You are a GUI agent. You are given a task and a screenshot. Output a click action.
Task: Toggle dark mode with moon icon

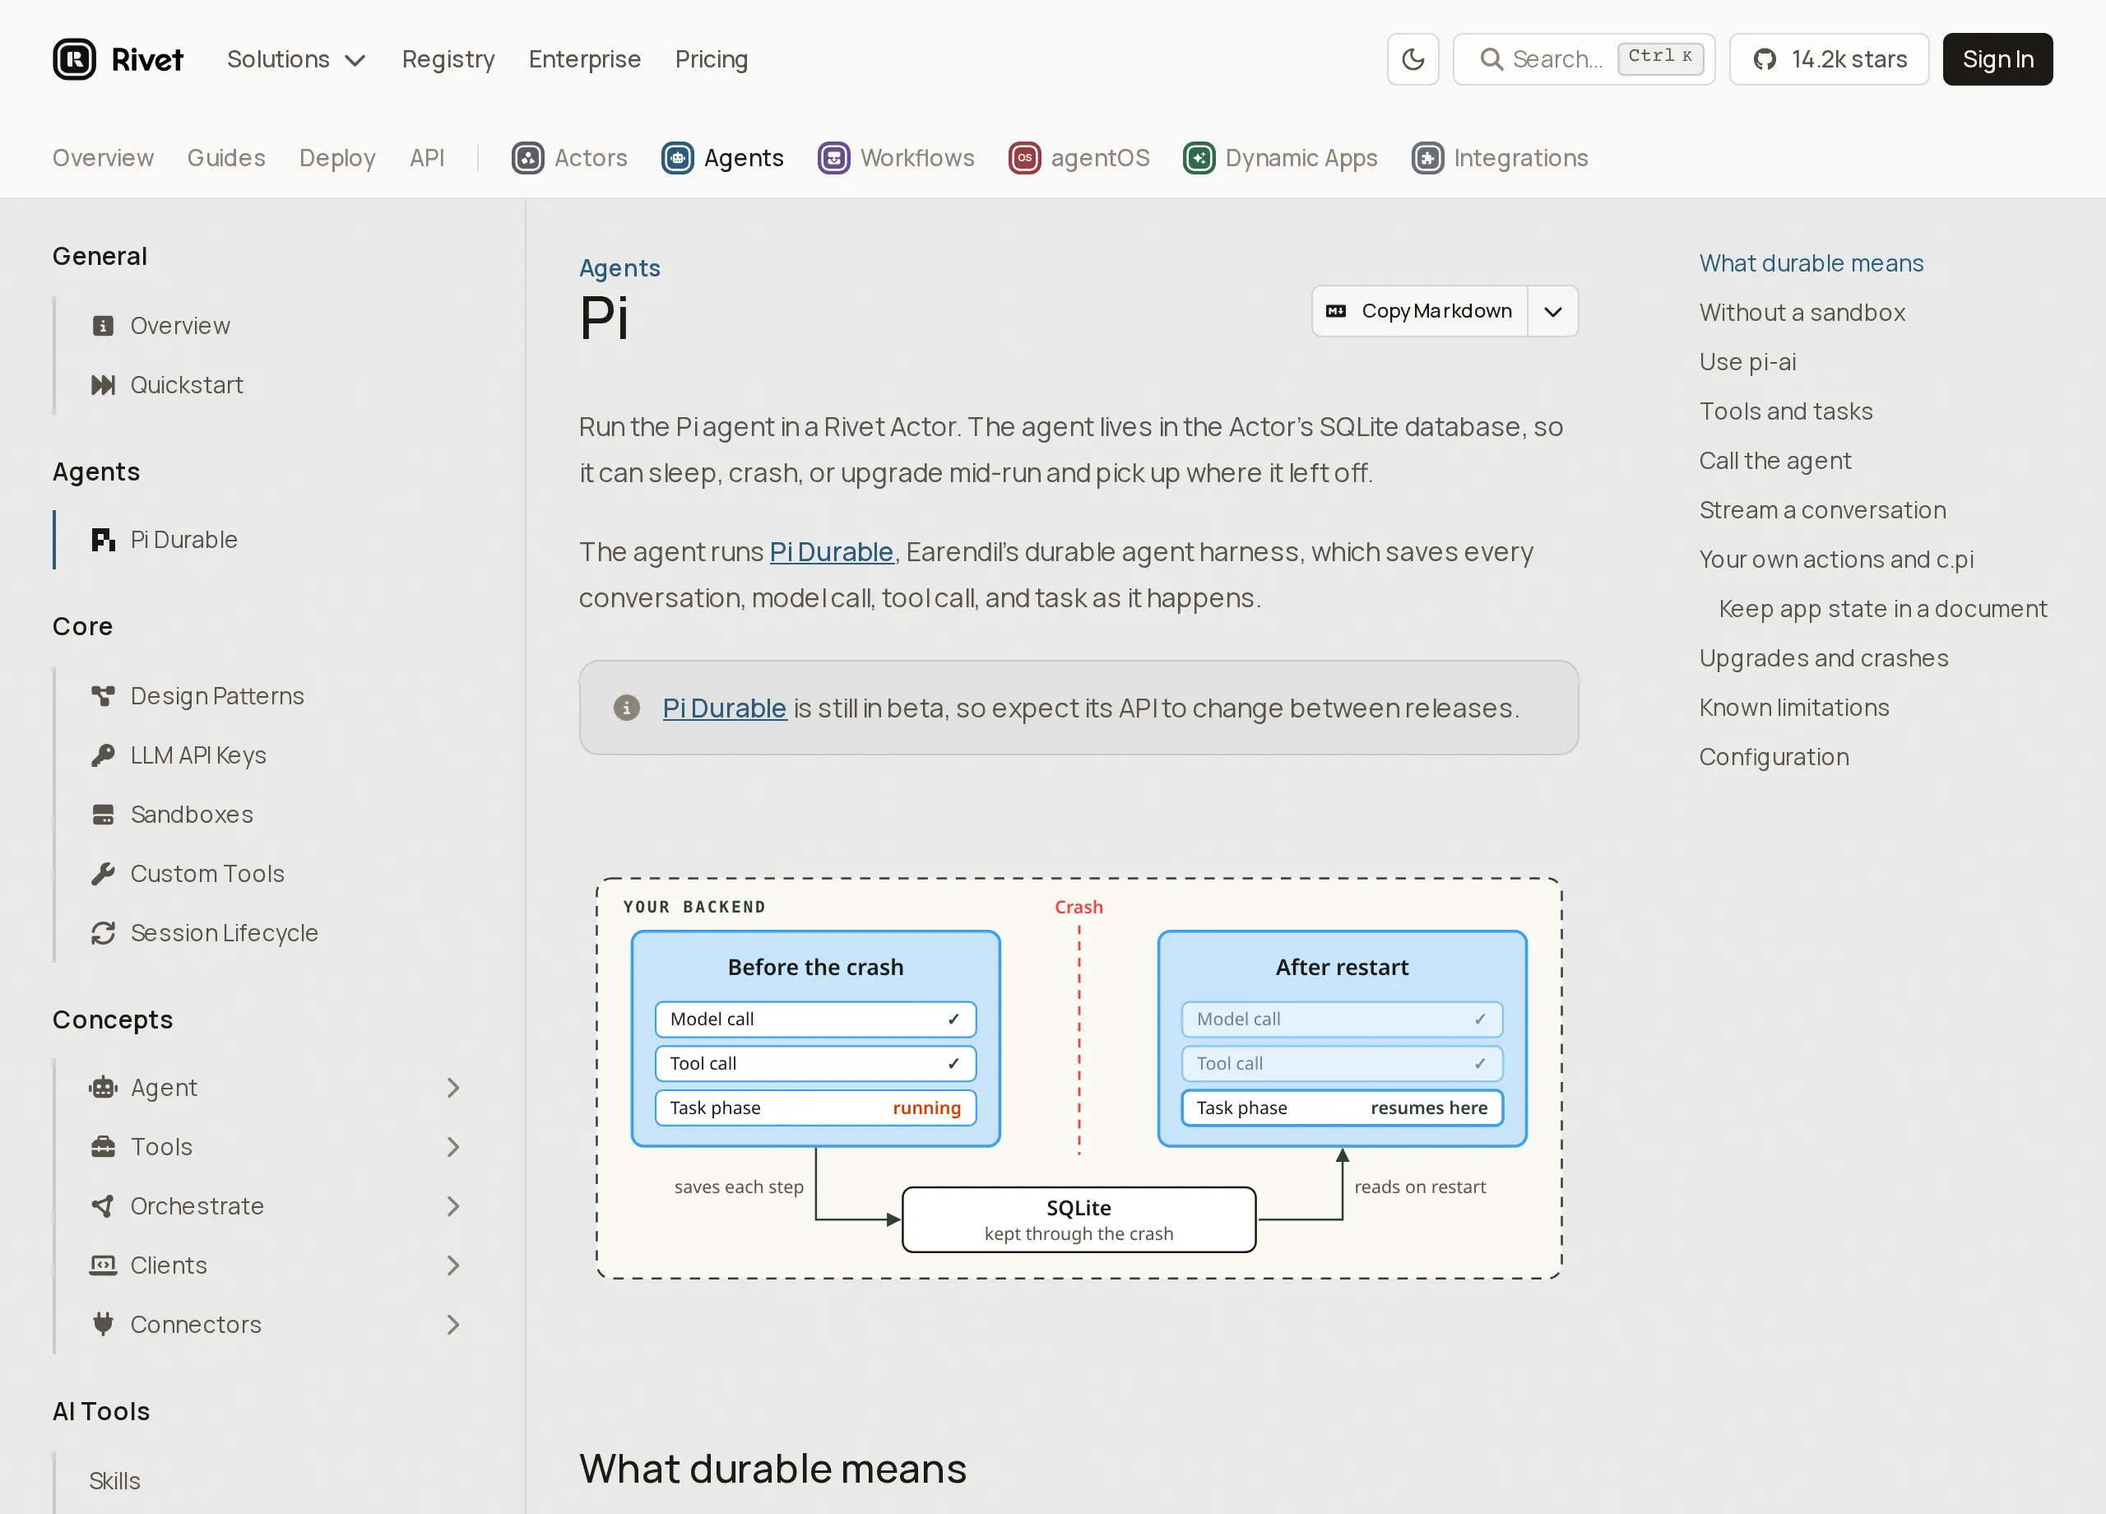pyautogui.click(x=1413, y=59)
